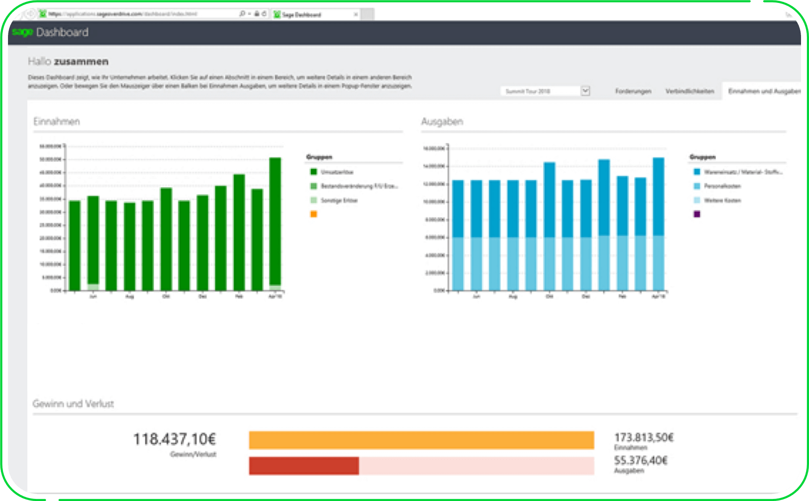Click the Apr'18 bar in the Einnahmen chart
809x501 pixels.
coord(275,224)
